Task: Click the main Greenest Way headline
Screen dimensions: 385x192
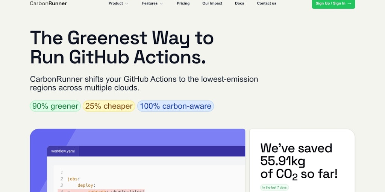Action: coord(122,48)
